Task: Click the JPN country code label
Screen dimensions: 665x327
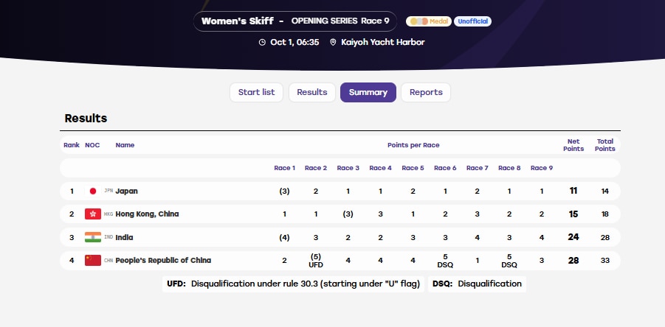Action: coord(108,191)
